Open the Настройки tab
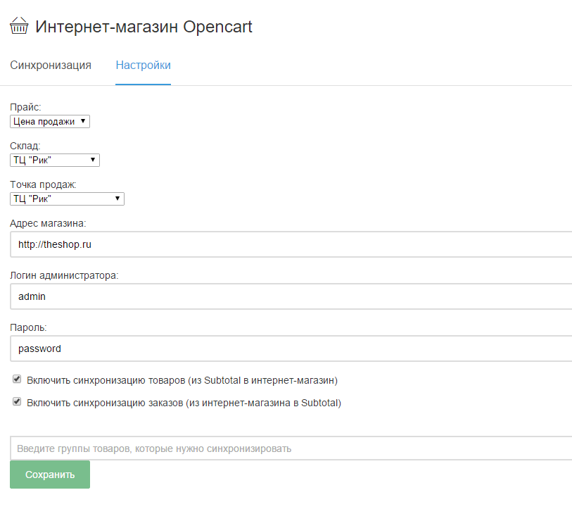This screenshot has width=572, height=521. pyautogui.click(x=143, y=65)
